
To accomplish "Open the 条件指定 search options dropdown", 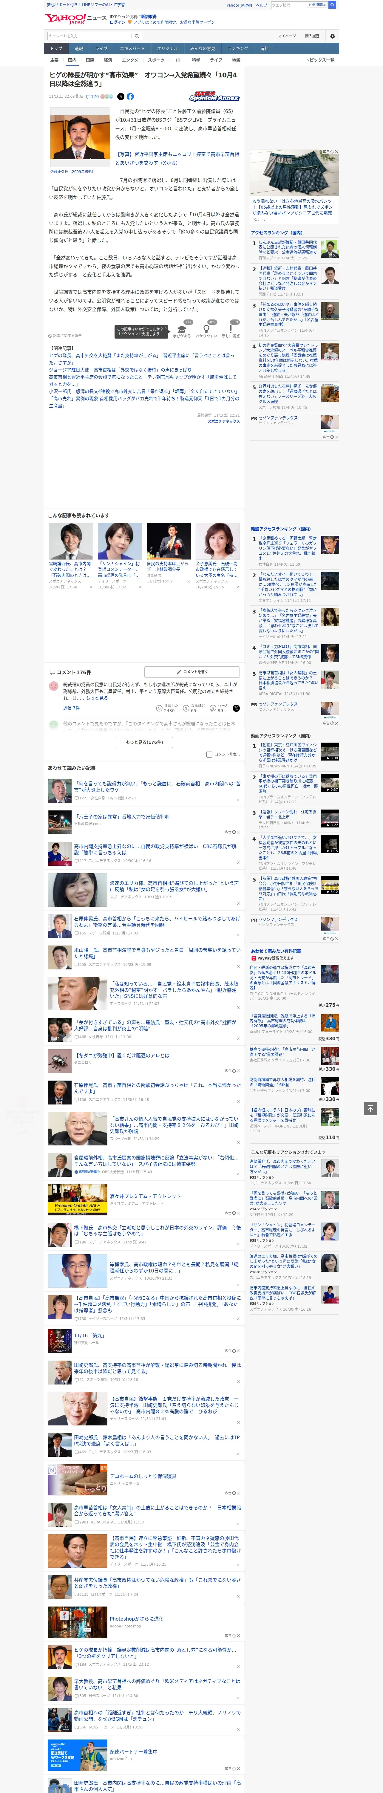I will tap(318, 5).
